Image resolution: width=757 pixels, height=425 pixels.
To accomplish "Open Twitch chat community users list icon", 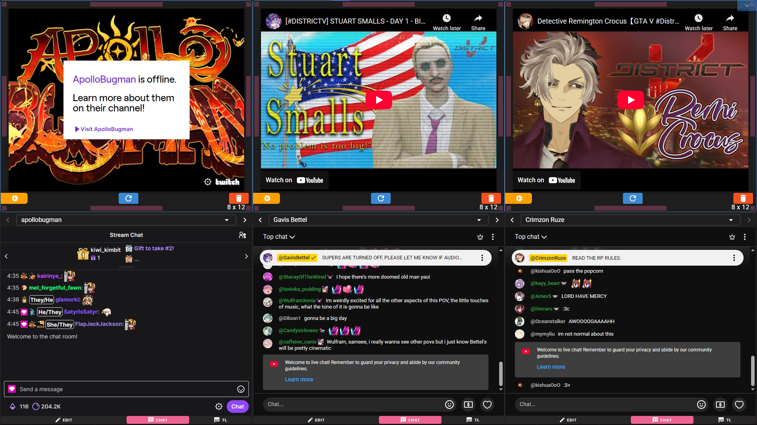I will 242,235.
